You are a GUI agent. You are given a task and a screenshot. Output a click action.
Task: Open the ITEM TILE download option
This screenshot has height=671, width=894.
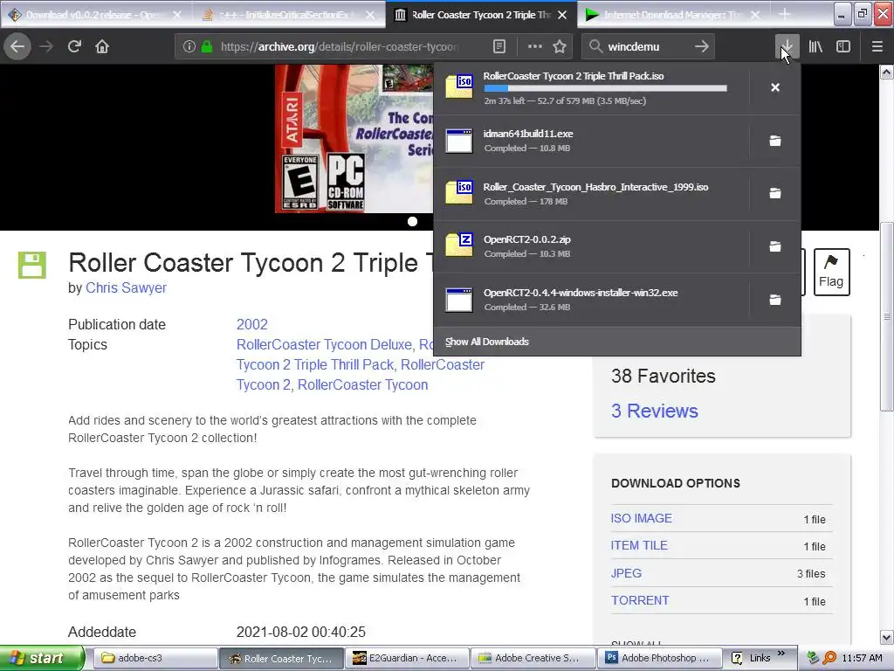(639, 545)
